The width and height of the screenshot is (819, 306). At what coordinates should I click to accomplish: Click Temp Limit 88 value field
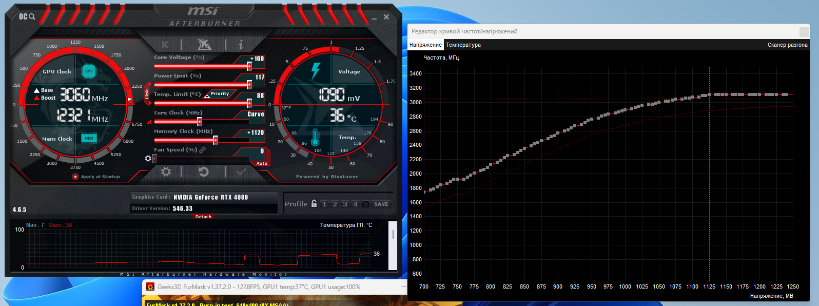260,95
